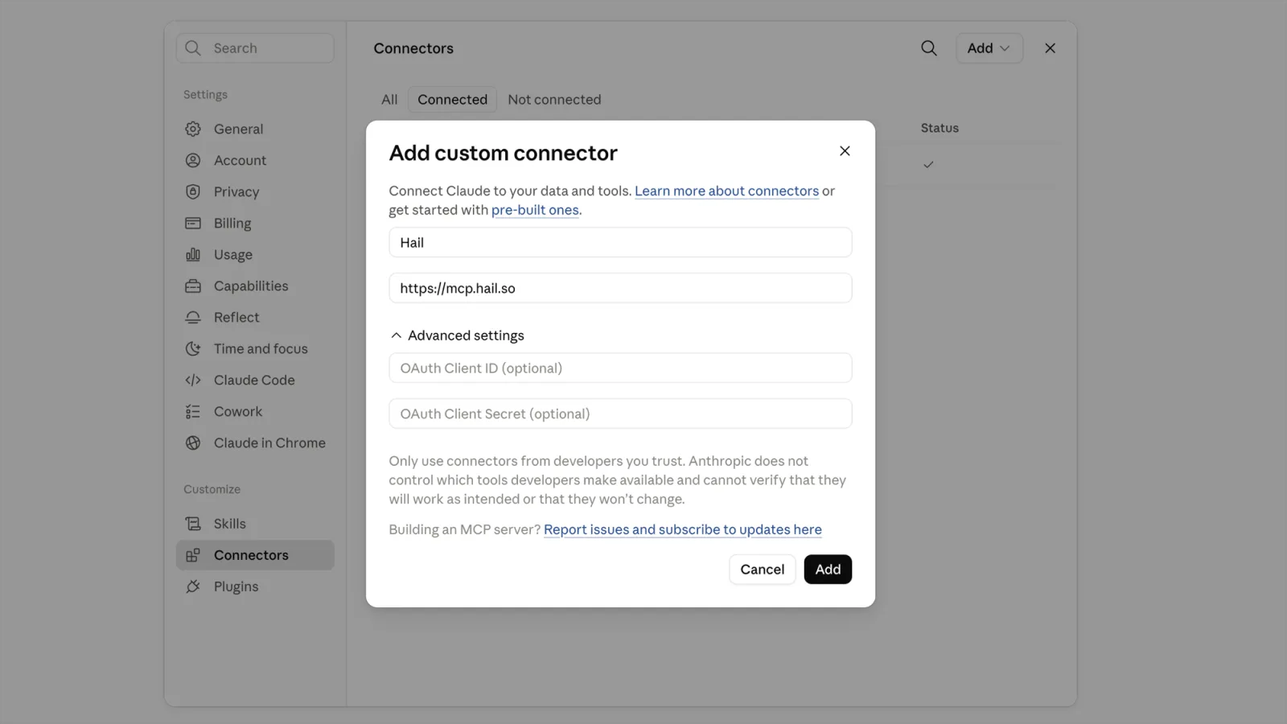Open Claude in Chrome settings

[x=255, y=442]
